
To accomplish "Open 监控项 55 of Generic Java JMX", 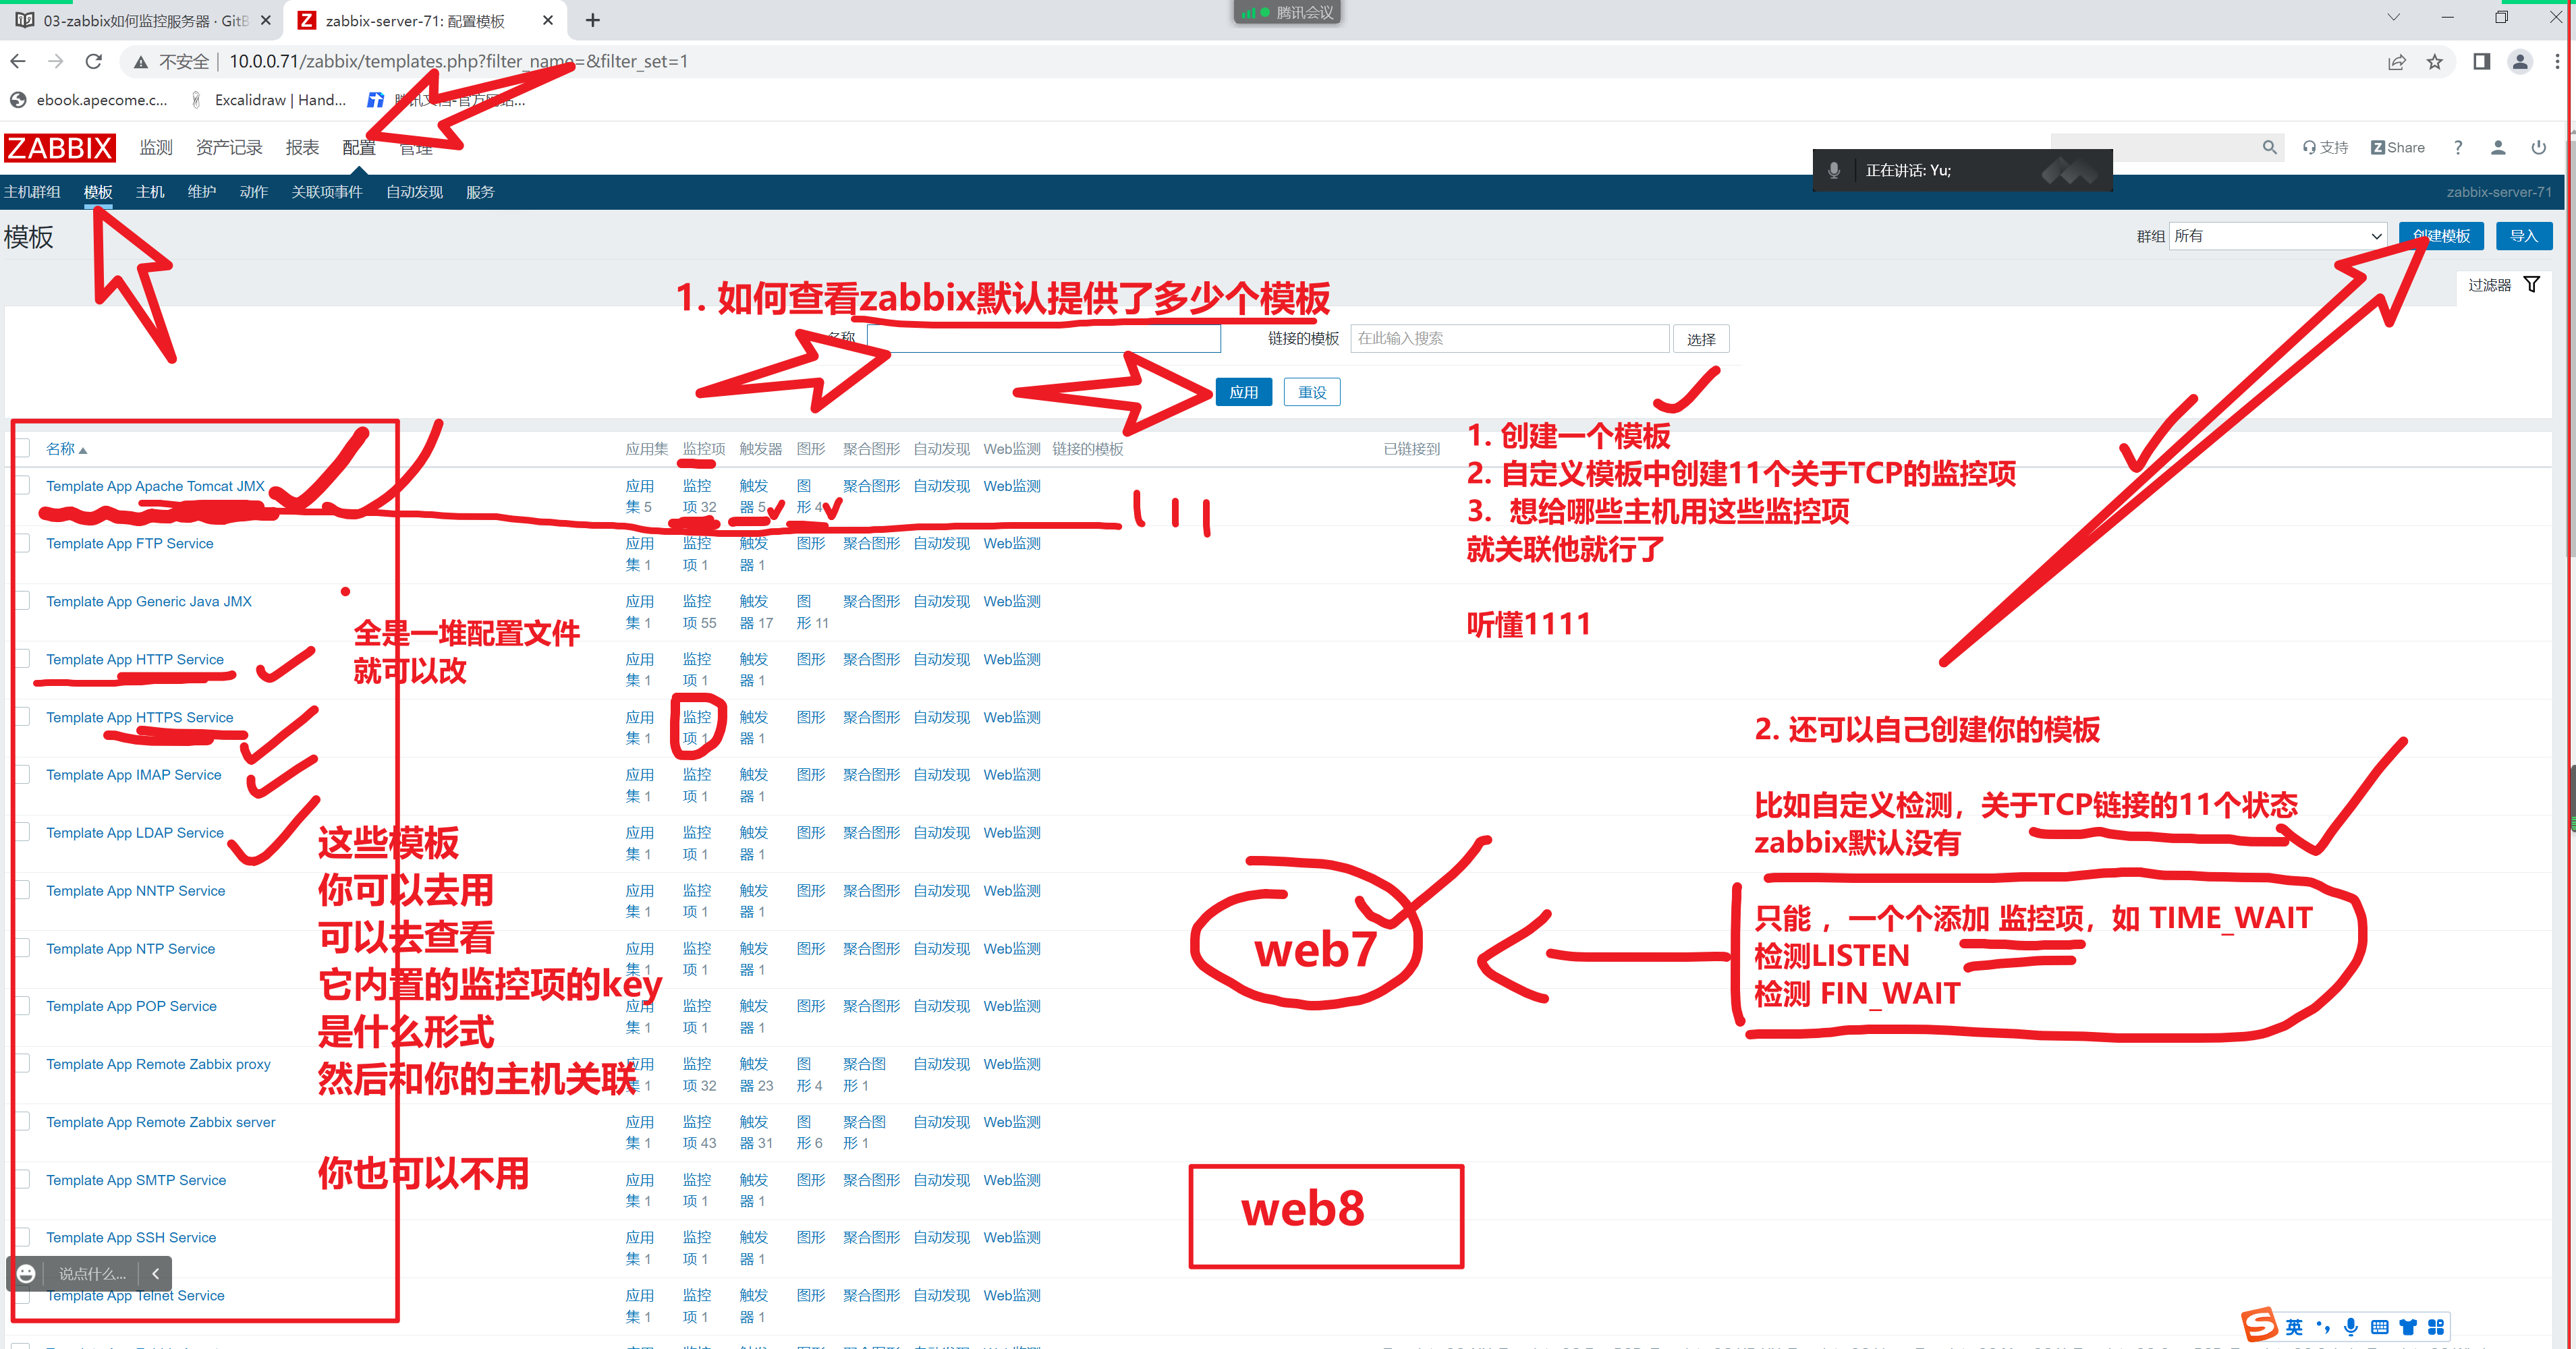I will (x=699, y=612).
